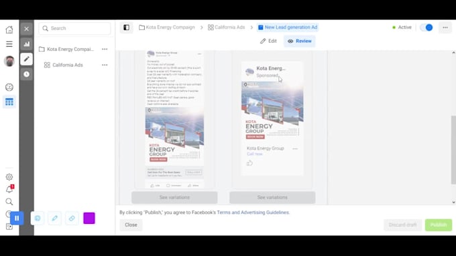Click the Close button
Image resolution: width=456 pixels, height=256 pixels.
coord(131,225)
